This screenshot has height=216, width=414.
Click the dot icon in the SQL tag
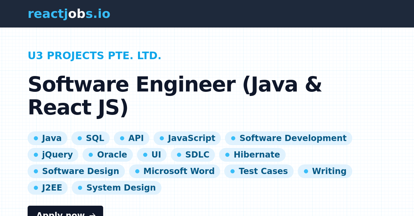pyautogui.click(x=79, y=138)
